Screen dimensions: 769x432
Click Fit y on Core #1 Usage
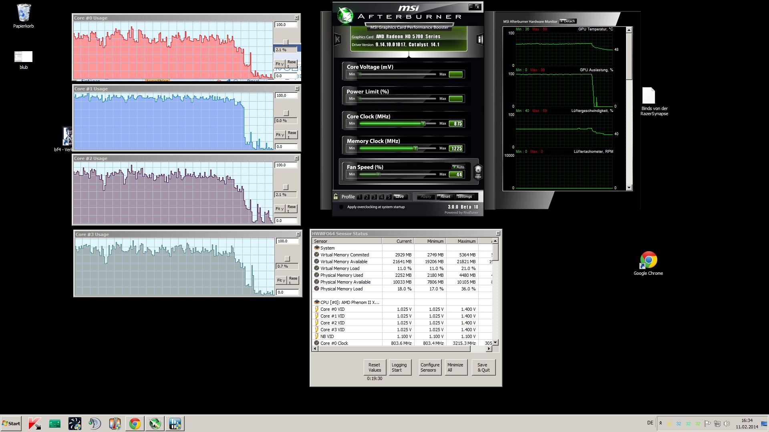[x=280, y=135]
